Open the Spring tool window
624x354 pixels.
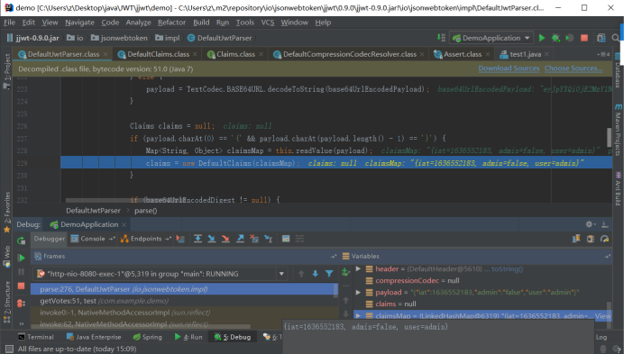coord(148,337)
